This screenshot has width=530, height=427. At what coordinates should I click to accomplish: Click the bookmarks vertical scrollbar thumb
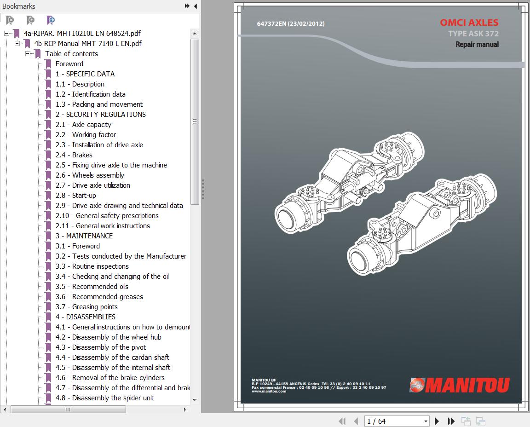[195, 122]
